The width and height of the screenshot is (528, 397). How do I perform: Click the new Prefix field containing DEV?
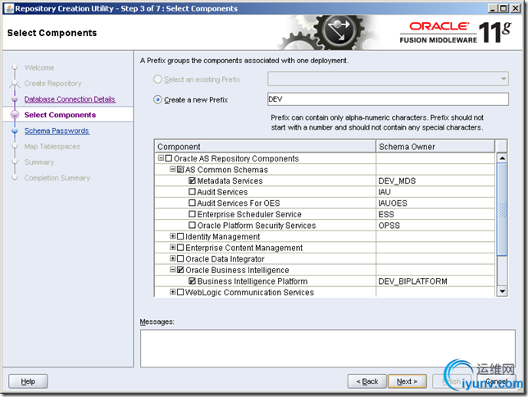(x=388, y=99)
